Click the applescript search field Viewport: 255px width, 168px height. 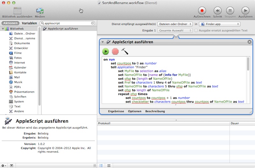[67, 23]
